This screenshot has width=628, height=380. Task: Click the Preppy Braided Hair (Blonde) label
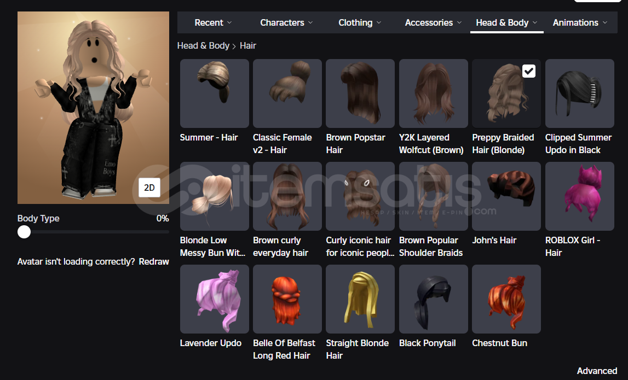[x=503, y=144]
